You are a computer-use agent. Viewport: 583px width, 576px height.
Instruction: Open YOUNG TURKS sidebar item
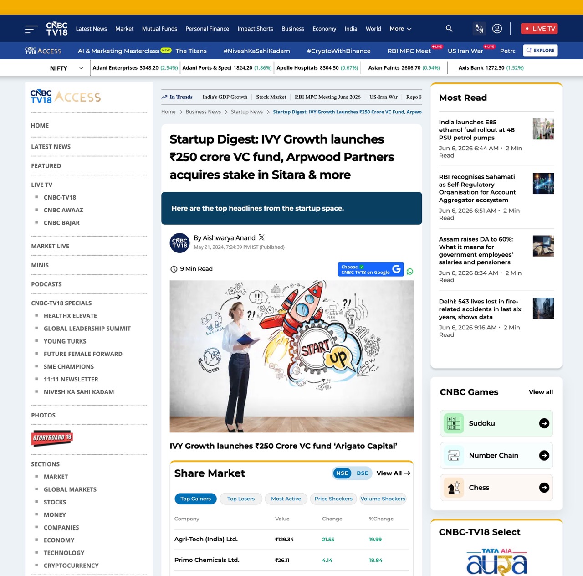(x=65, y=341)
